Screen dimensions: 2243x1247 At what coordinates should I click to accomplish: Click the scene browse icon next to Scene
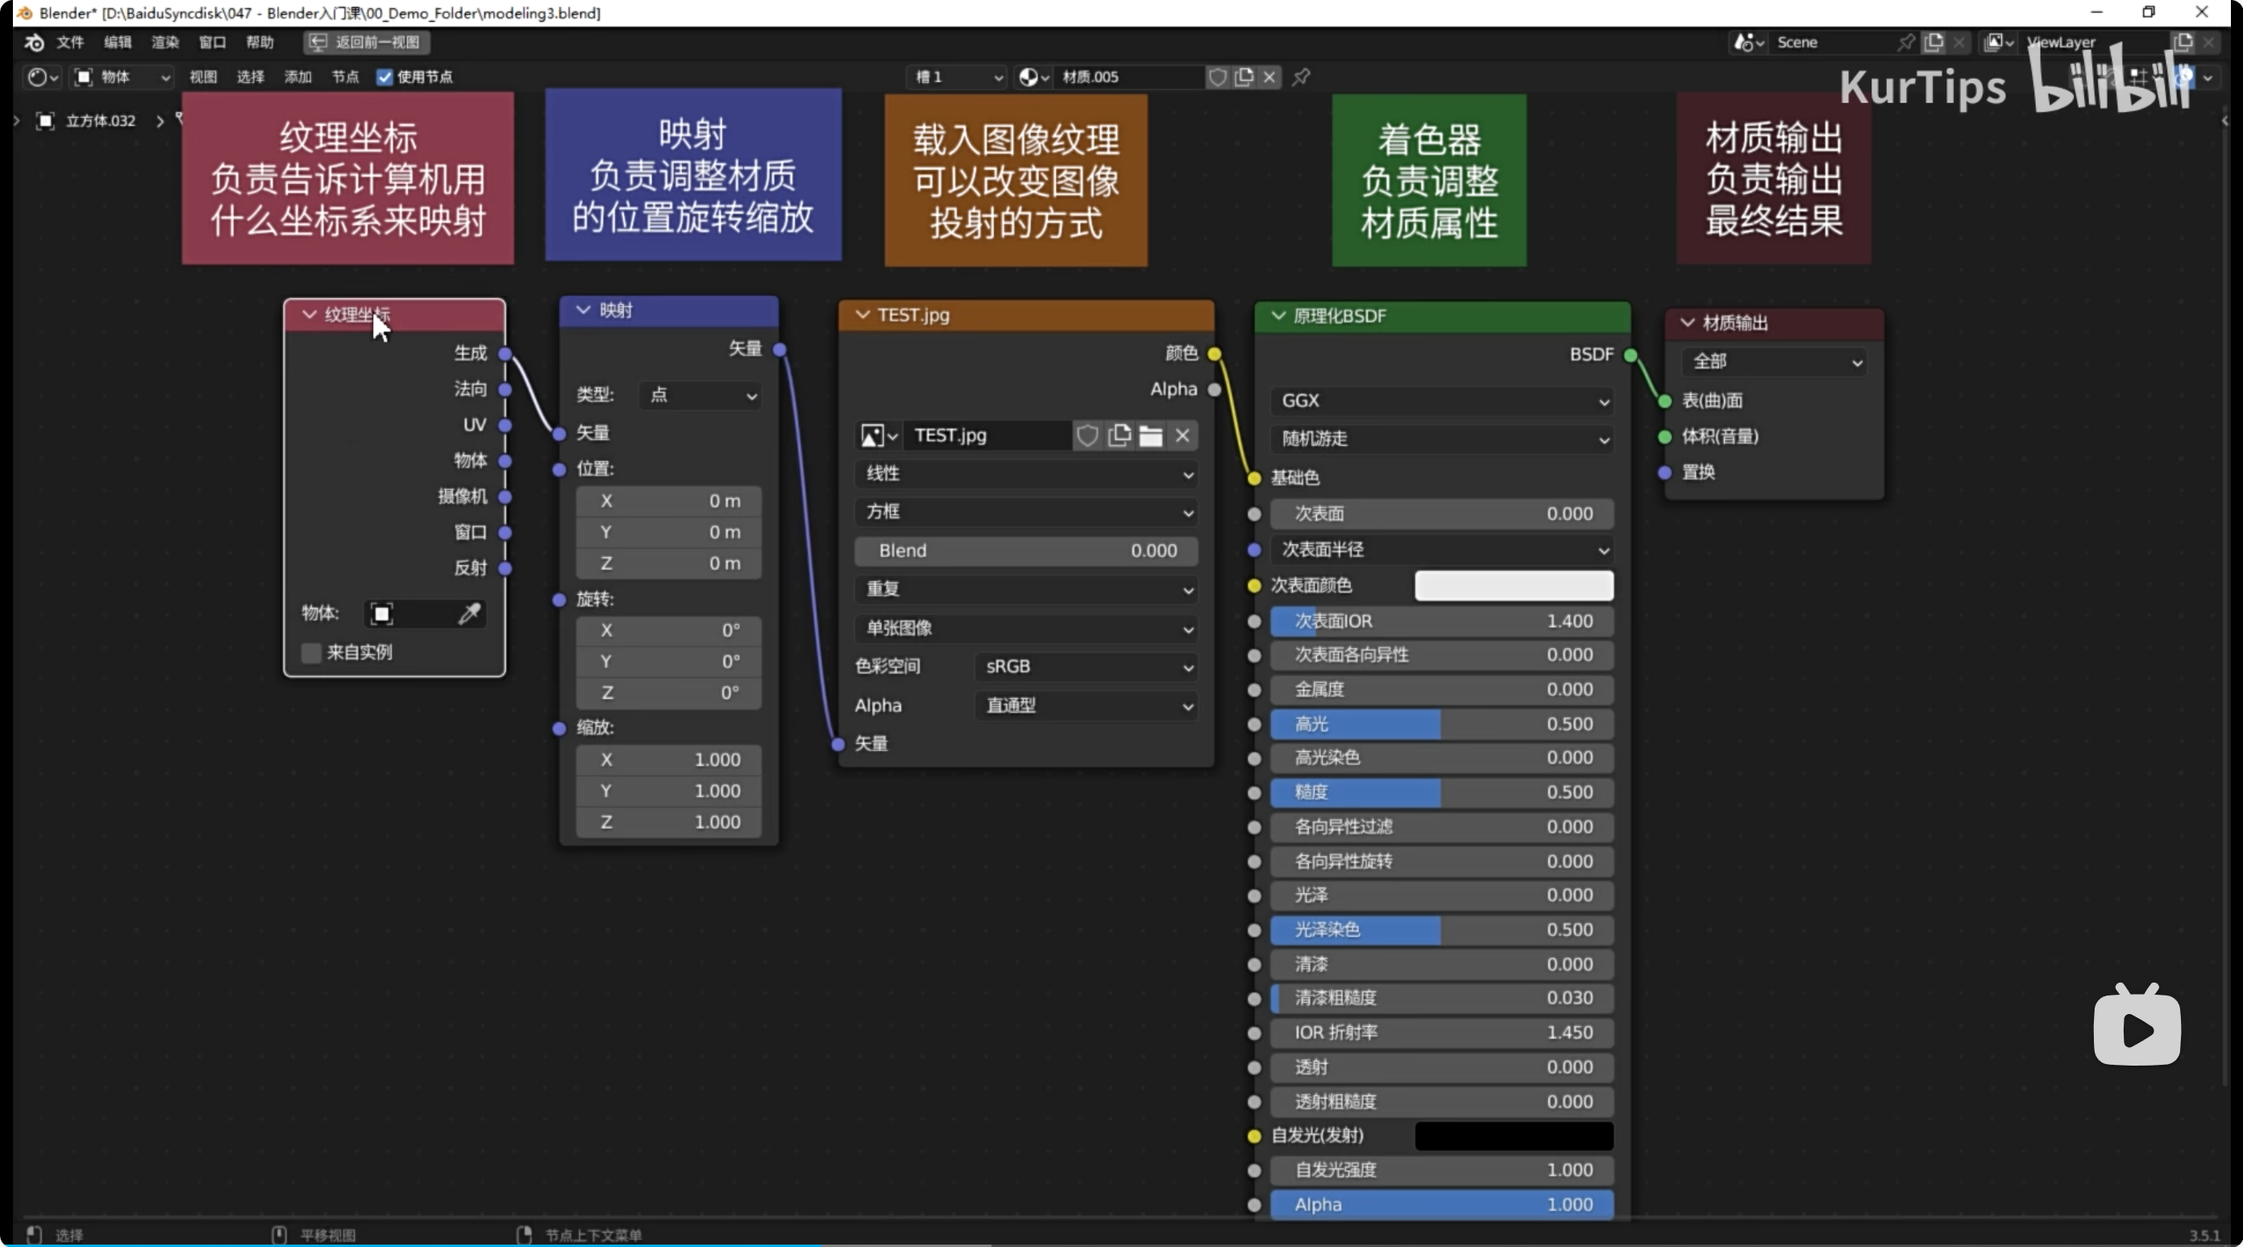pos(1747,42)
